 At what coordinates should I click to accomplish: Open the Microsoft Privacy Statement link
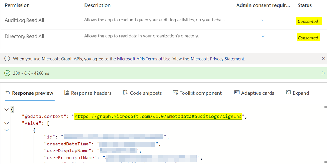tap(217, 59)
